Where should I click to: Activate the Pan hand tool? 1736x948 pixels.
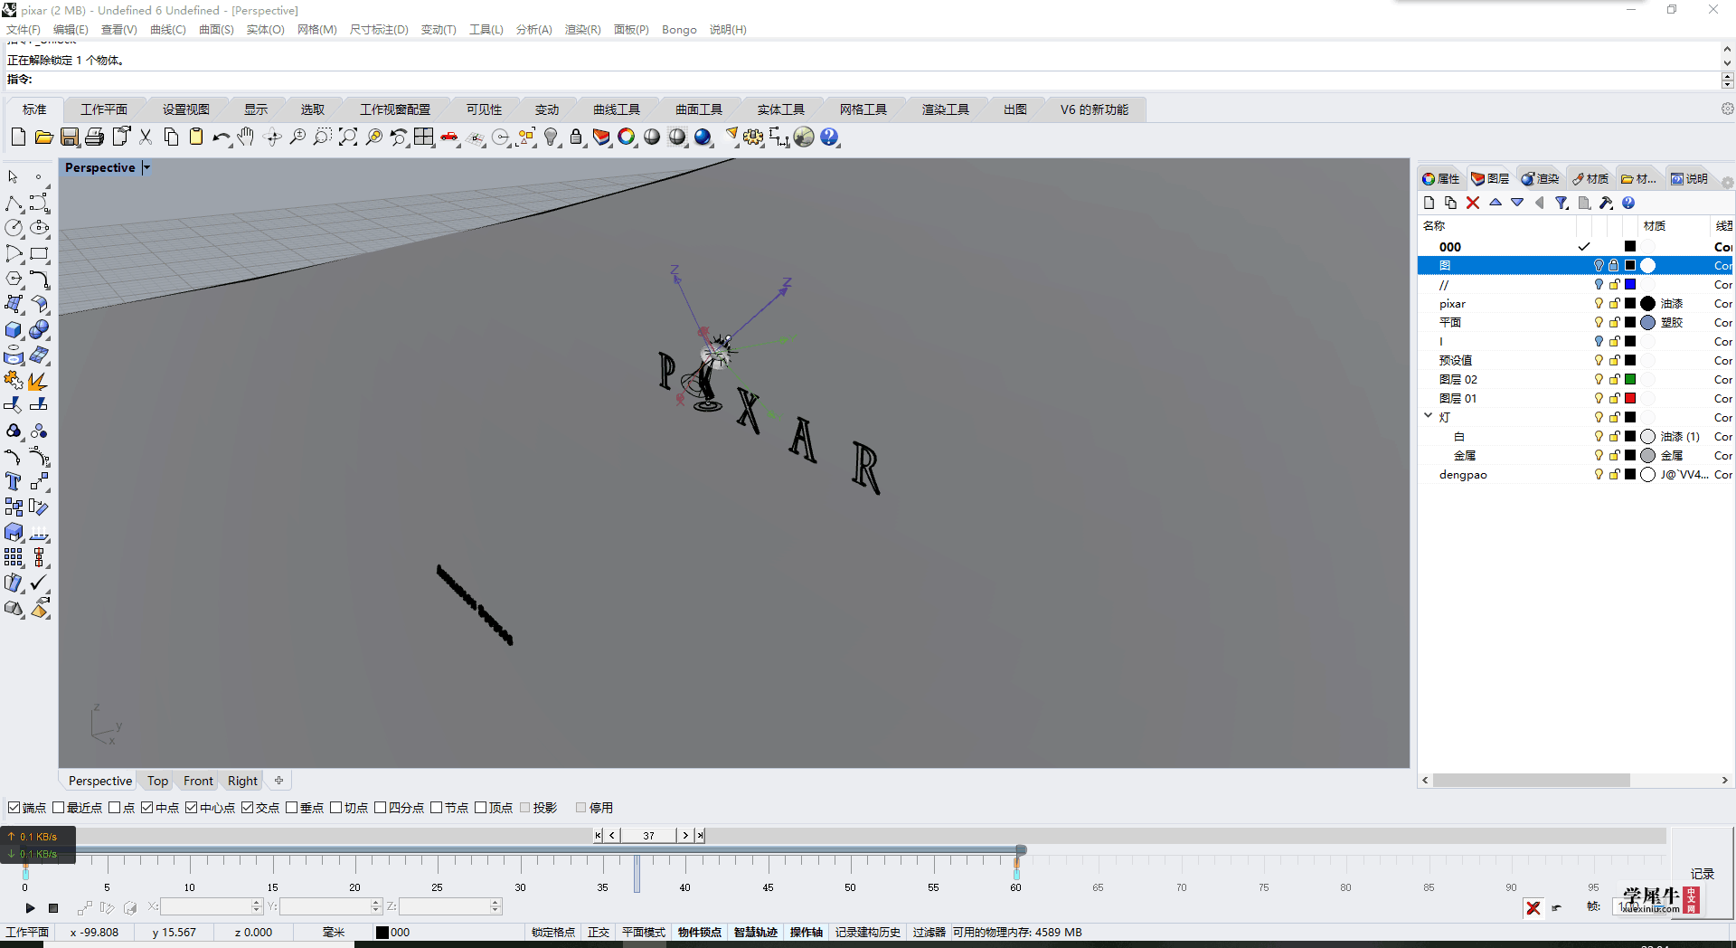tap(246, 137)
